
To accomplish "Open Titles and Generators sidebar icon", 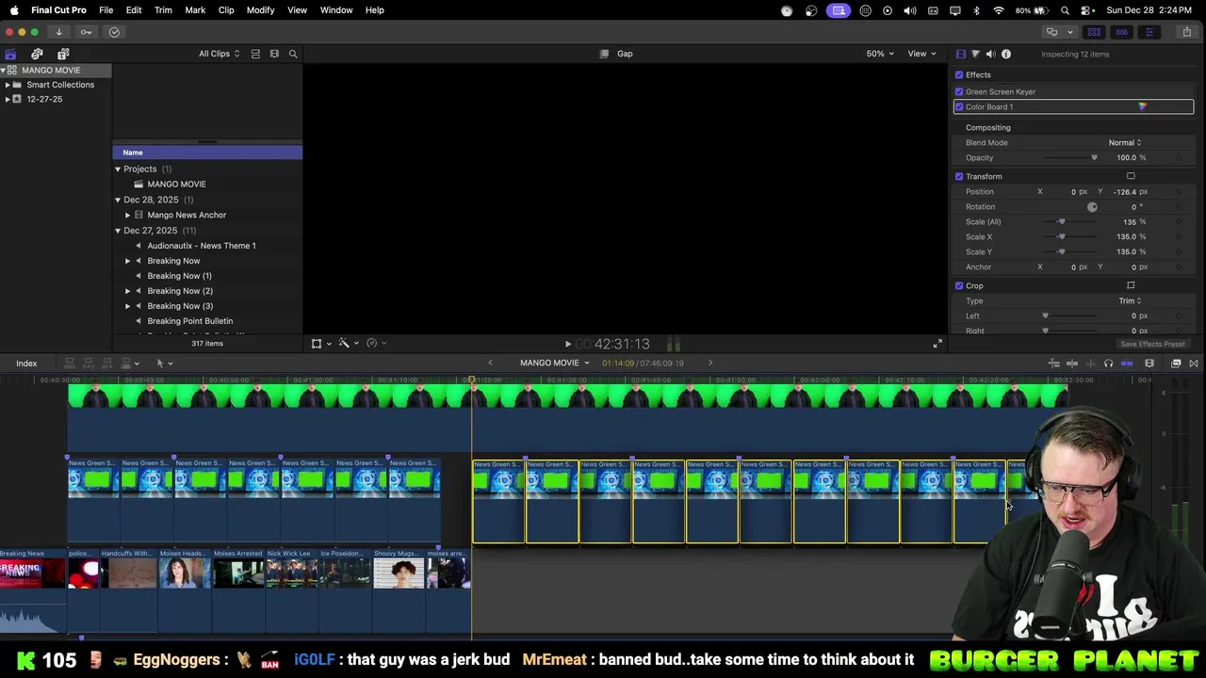I will tap(63, 54).
